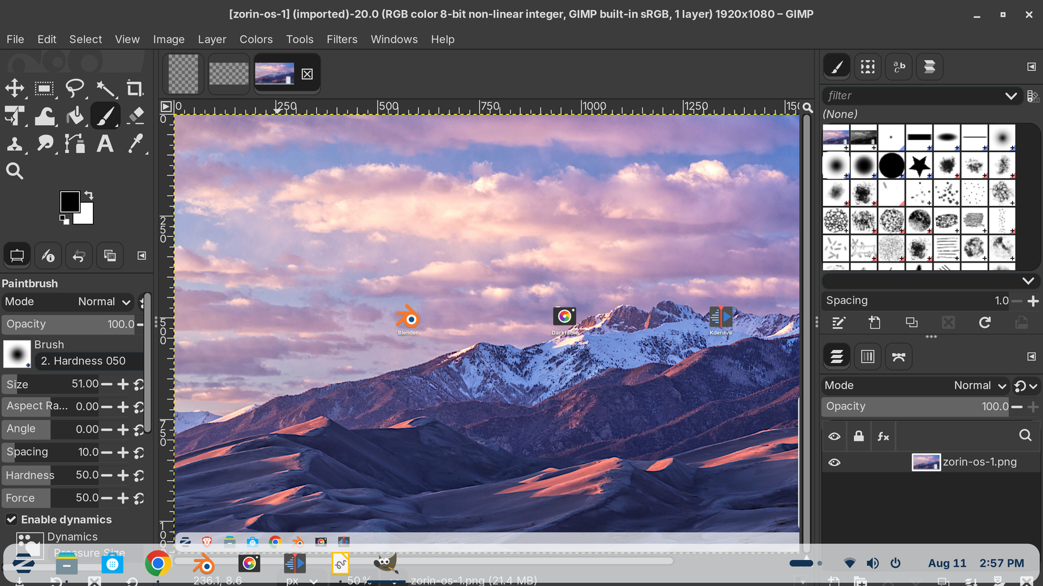Duplicate the selected brush
Viewport: 1043px width, 586px height.
point(912,323)
